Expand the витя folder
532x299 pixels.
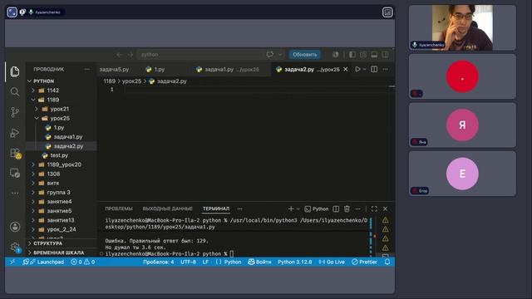tap(52, 183)
